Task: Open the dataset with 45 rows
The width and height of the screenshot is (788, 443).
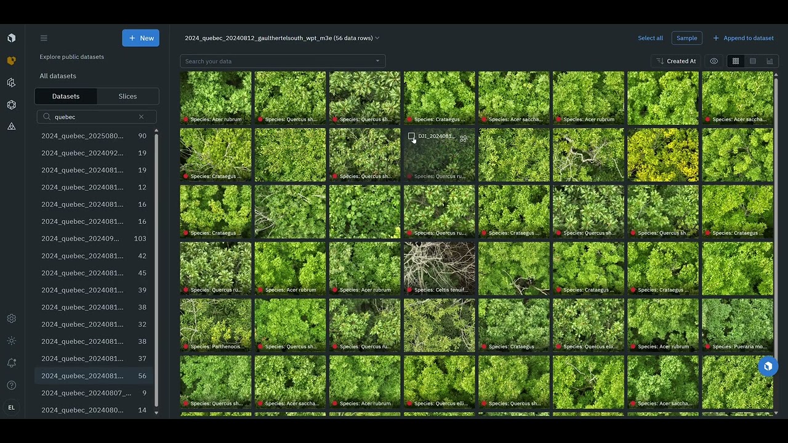Action: (94, 273)
